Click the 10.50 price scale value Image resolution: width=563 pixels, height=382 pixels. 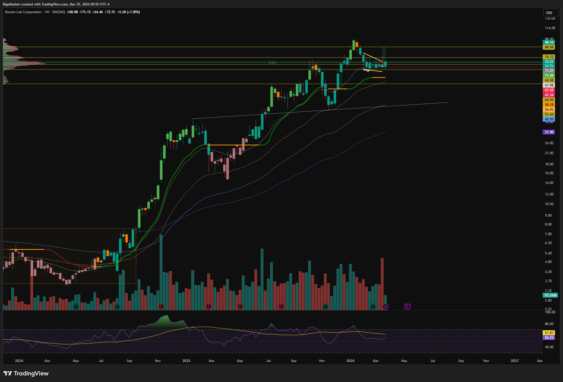549,204
